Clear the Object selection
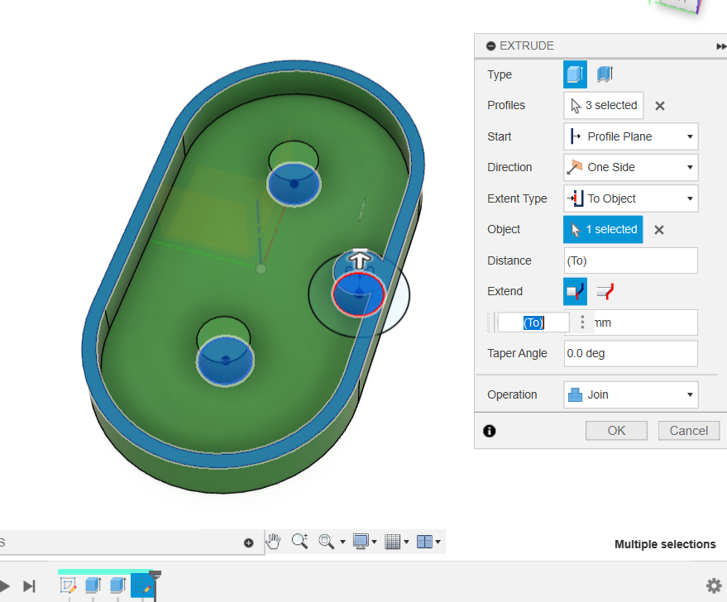The width and height of the screenshot is (727, 602). (x=659, y=230)
